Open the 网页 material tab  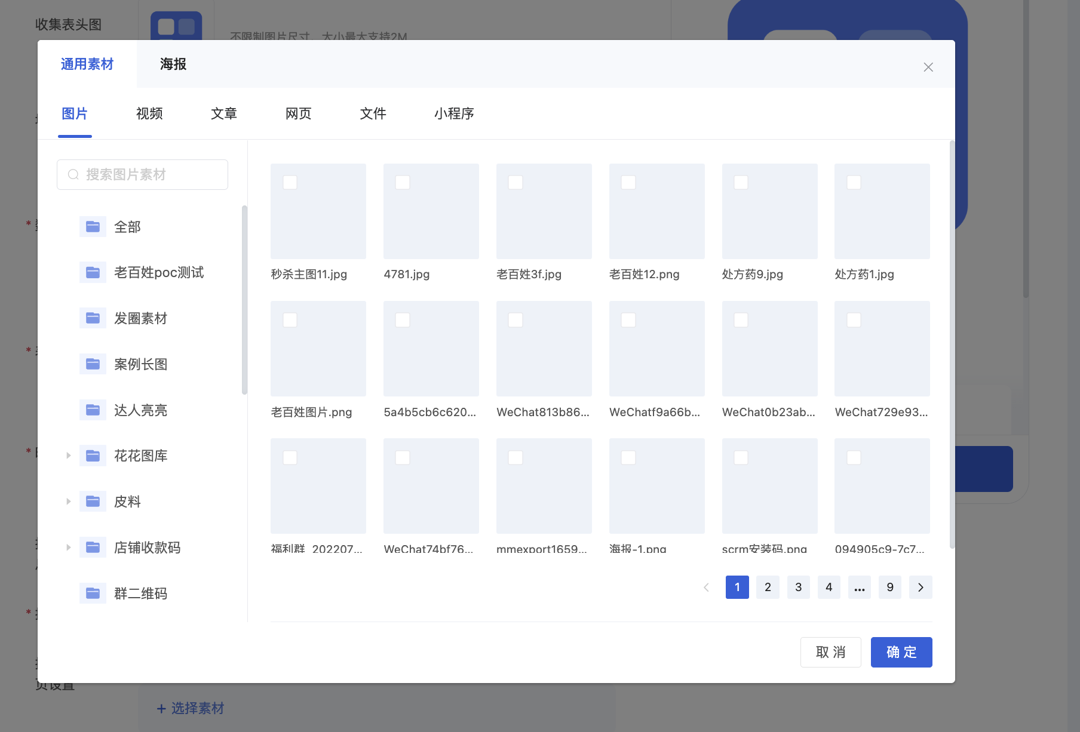[299, 113]
